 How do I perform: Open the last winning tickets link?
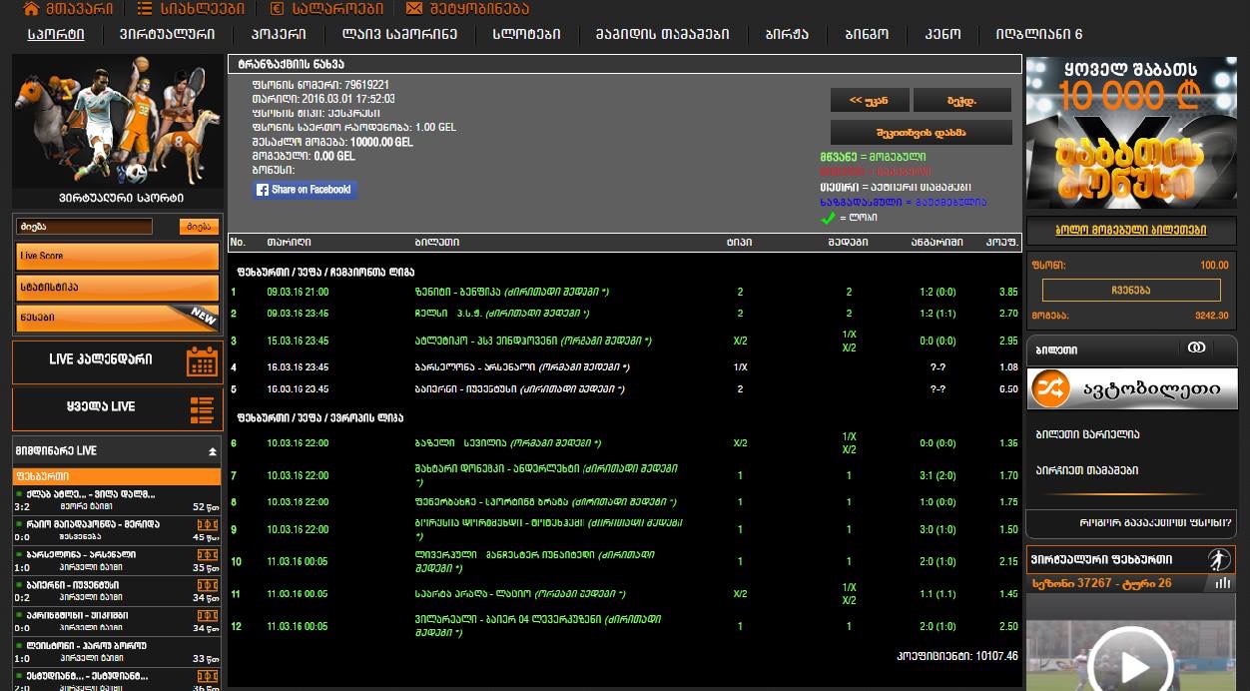pos(1130,231)
